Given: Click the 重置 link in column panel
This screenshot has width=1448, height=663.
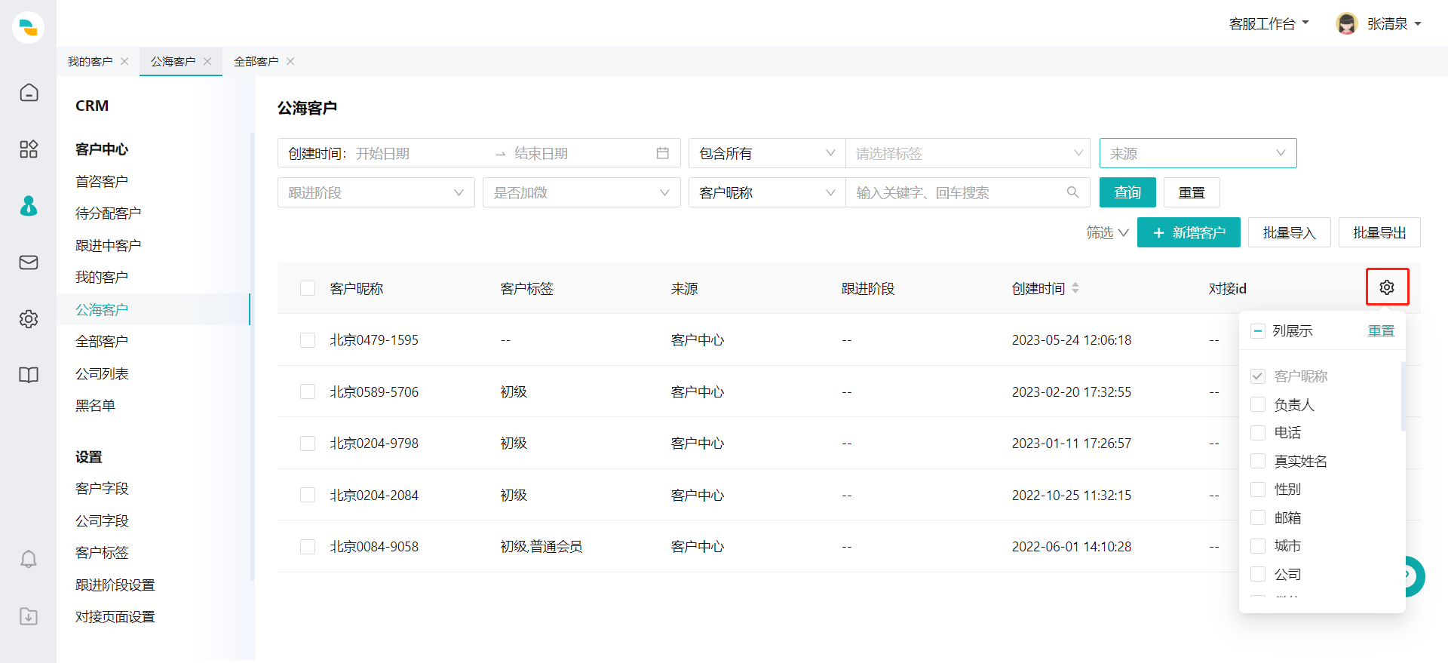Looking at the screenshot, I should coord(1381,331).
